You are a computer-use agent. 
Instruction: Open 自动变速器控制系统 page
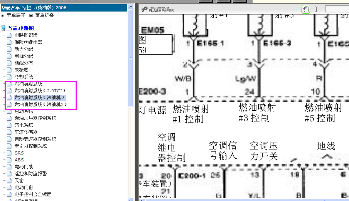tap(35, 139)
